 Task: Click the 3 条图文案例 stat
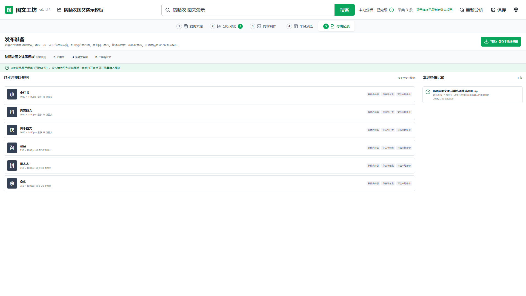(80, 57)
